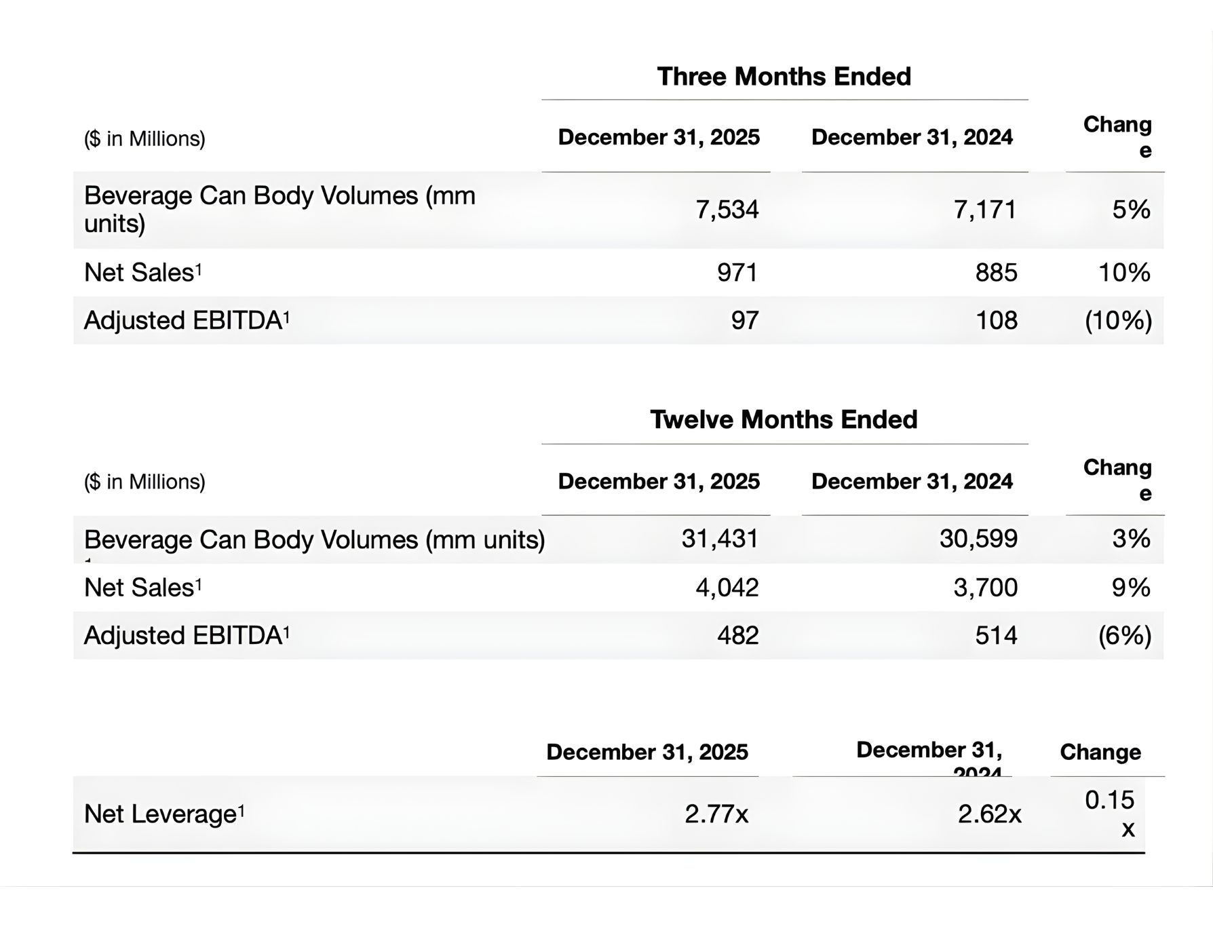Select the Adjusted EBITDA value 97

[744, 320]
